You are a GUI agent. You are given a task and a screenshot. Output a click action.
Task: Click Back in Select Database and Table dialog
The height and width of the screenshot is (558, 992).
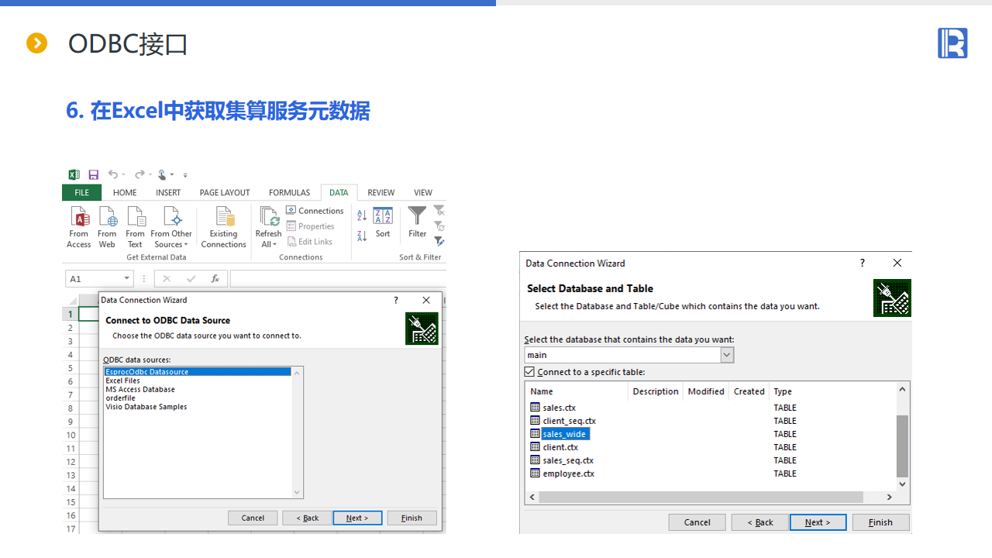click(759, 522)
